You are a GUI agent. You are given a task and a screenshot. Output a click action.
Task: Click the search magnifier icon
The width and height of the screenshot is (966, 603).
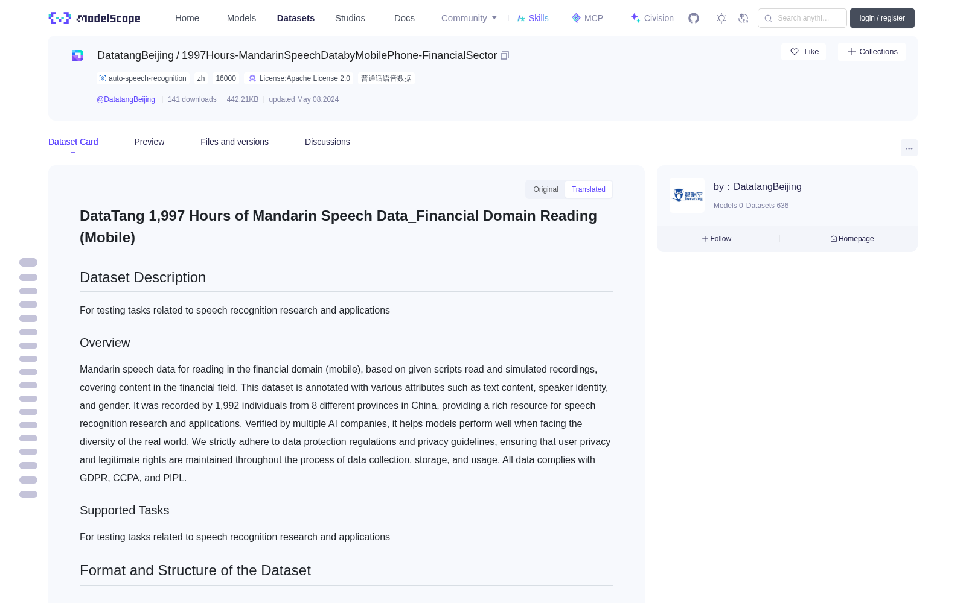click(768, 18)
